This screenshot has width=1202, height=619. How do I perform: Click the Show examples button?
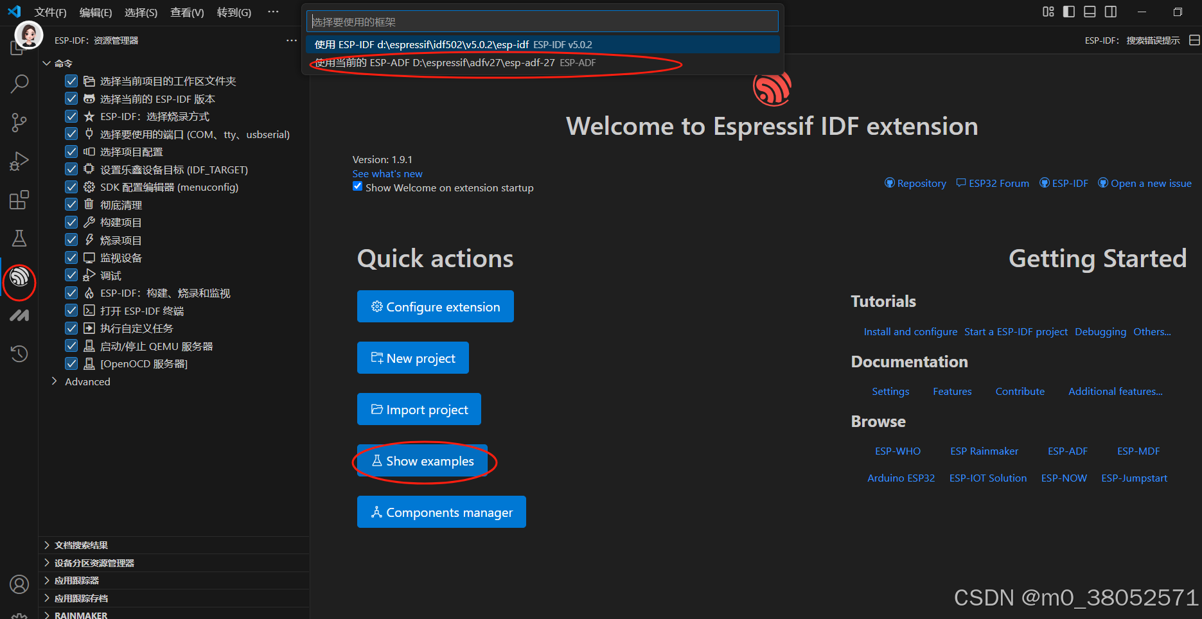[x=422, y=461]
